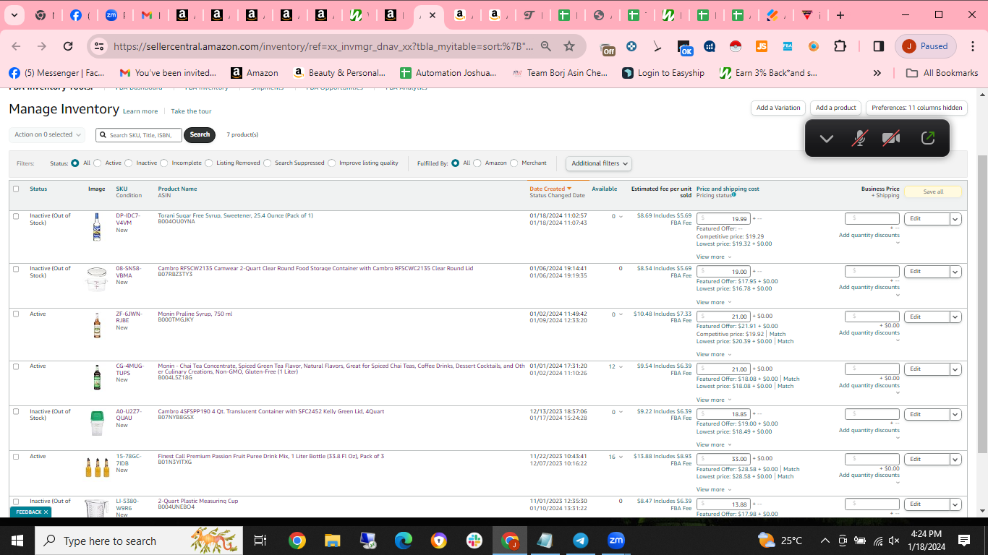Switch to the Gmail browser tab
The height and width of the screenshot is (555, 988).
tap(146, 15)
